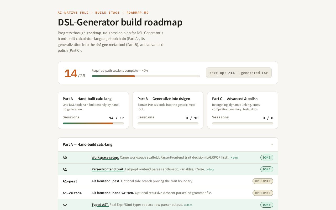Click the A0 session ID
The width and height of the screenshot is (336, 210).
[x=65, y=157]
